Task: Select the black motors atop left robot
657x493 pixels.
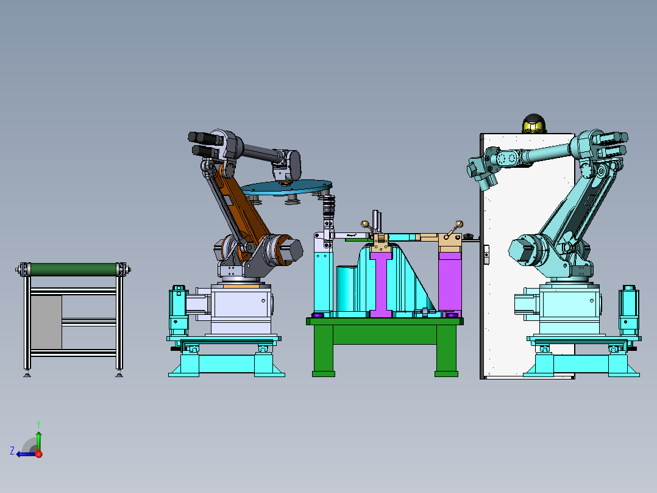Action: point(205,143)
